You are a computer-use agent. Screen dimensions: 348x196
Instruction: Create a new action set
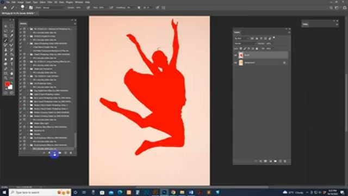tap(60, 153)
